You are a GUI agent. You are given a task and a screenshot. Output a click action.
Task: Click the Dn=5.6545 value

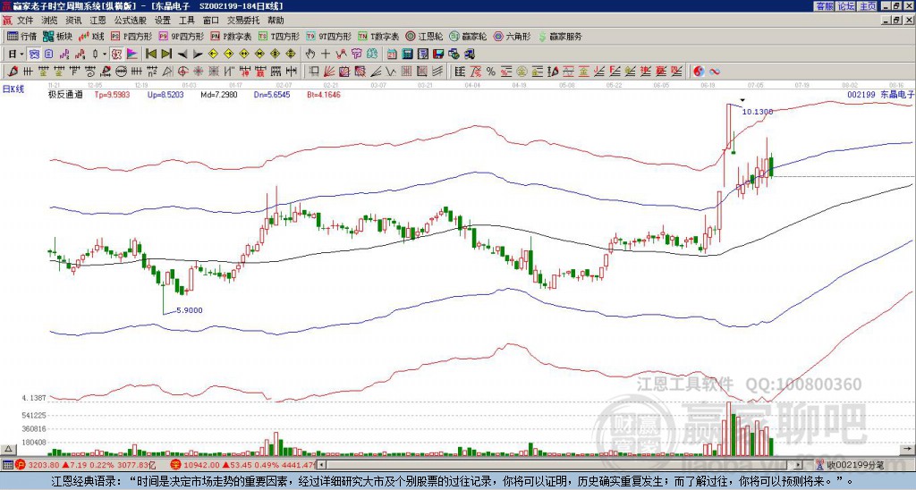[272, 94]
